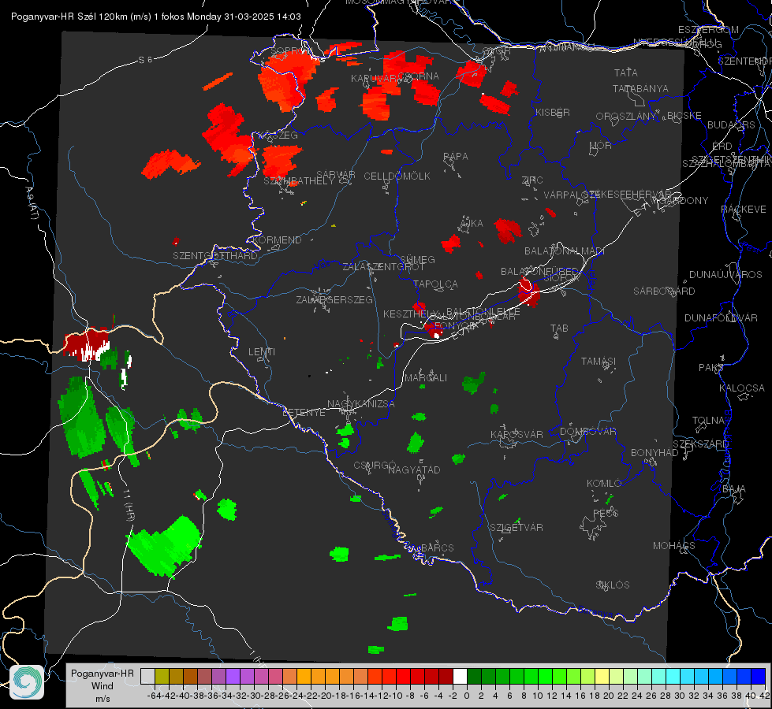Viewport: 772px width, 709px height.
Task: Click the MOR city label
Action: pos(600,145)
